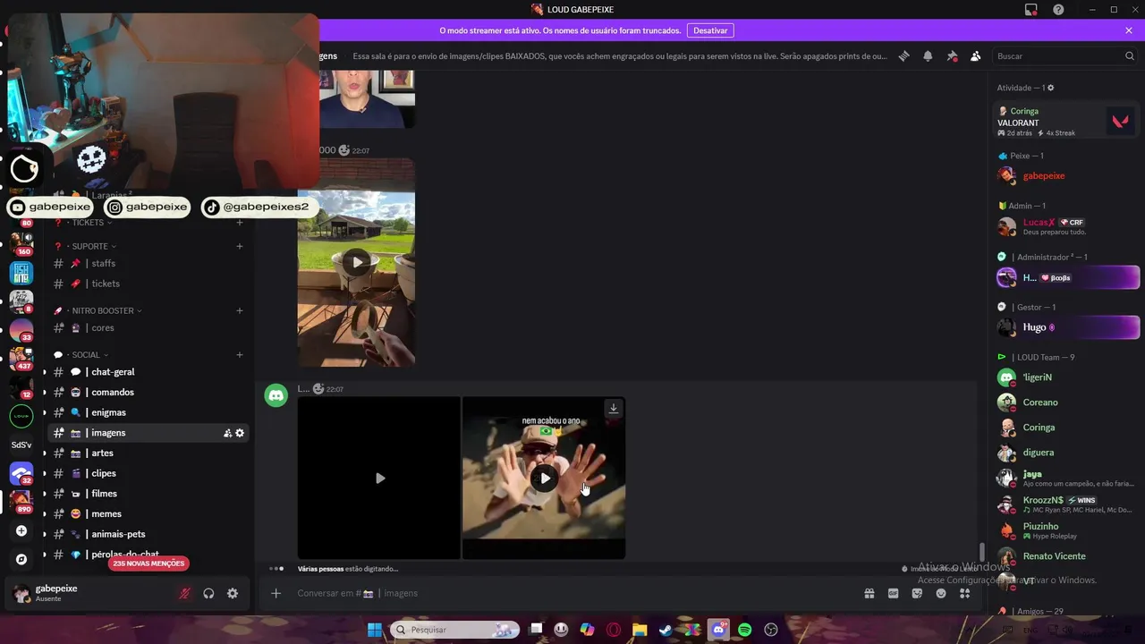Play the black video attachment

(x=380, y=478)
